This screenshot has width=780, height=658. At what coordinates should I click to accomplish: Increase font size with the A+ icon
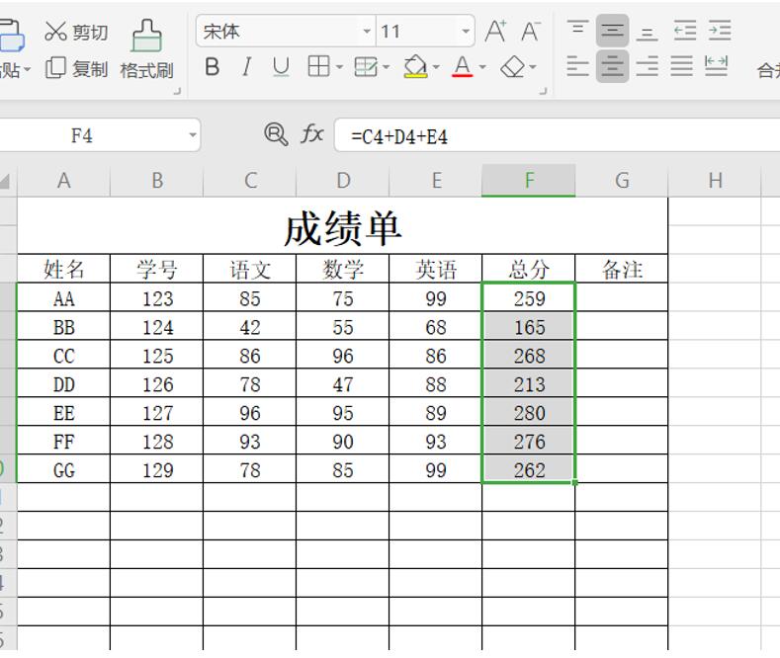pyautogui.click(x=496, y=32)
